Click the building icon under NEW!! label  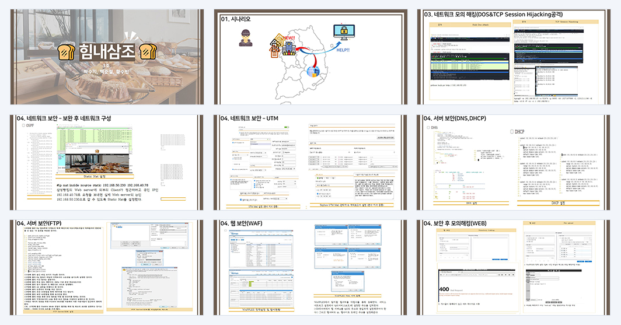pos(289,50)
